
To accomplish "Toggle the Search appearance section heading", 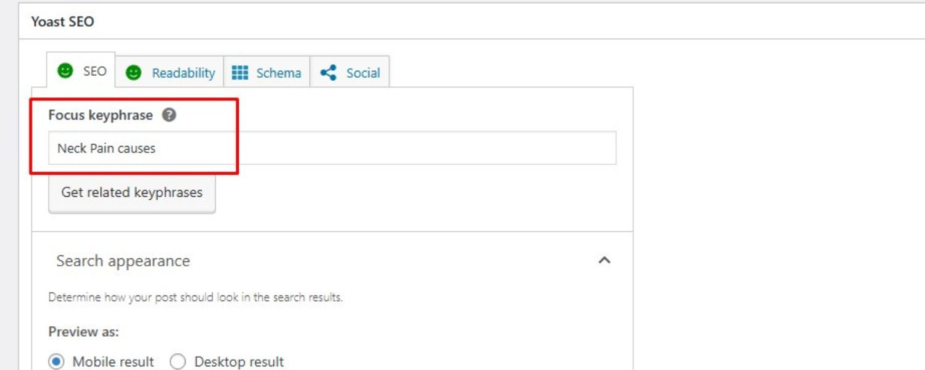I will point(123,261).
